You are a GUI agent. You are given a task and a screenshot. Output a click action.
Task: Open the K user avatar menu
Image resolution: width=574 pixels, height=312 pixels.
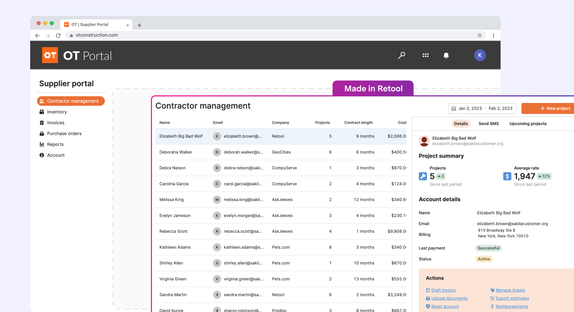click(x=480, y=55)
